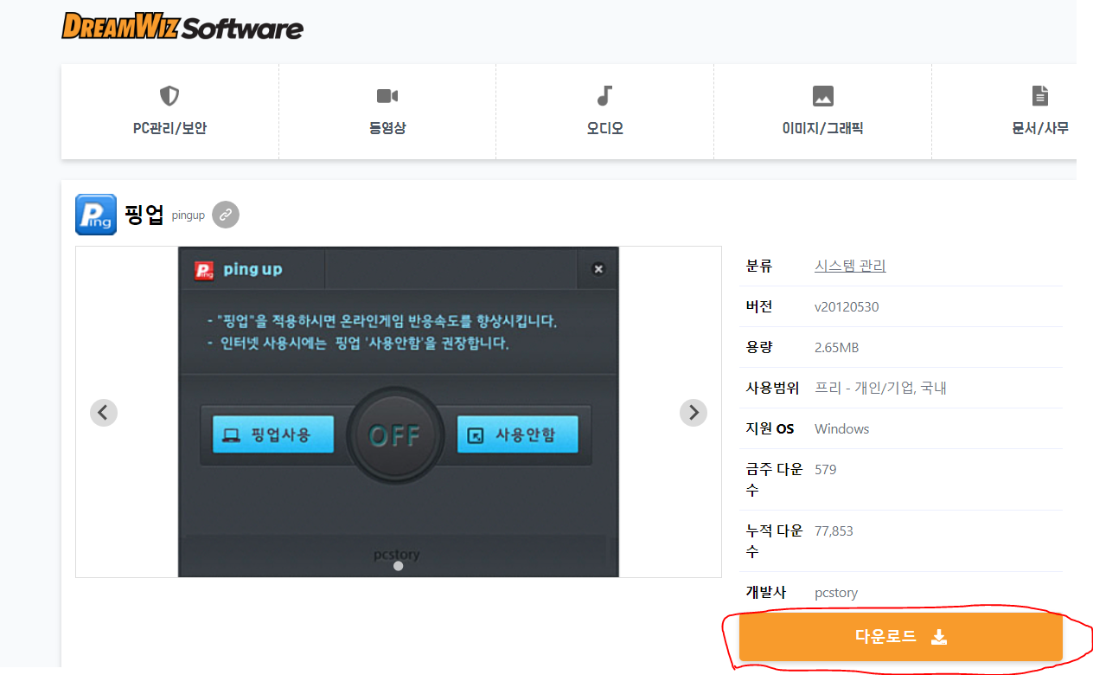Show next screenshot with the right chevron
Screen dimensions: 1093x675
coord(693,412)
